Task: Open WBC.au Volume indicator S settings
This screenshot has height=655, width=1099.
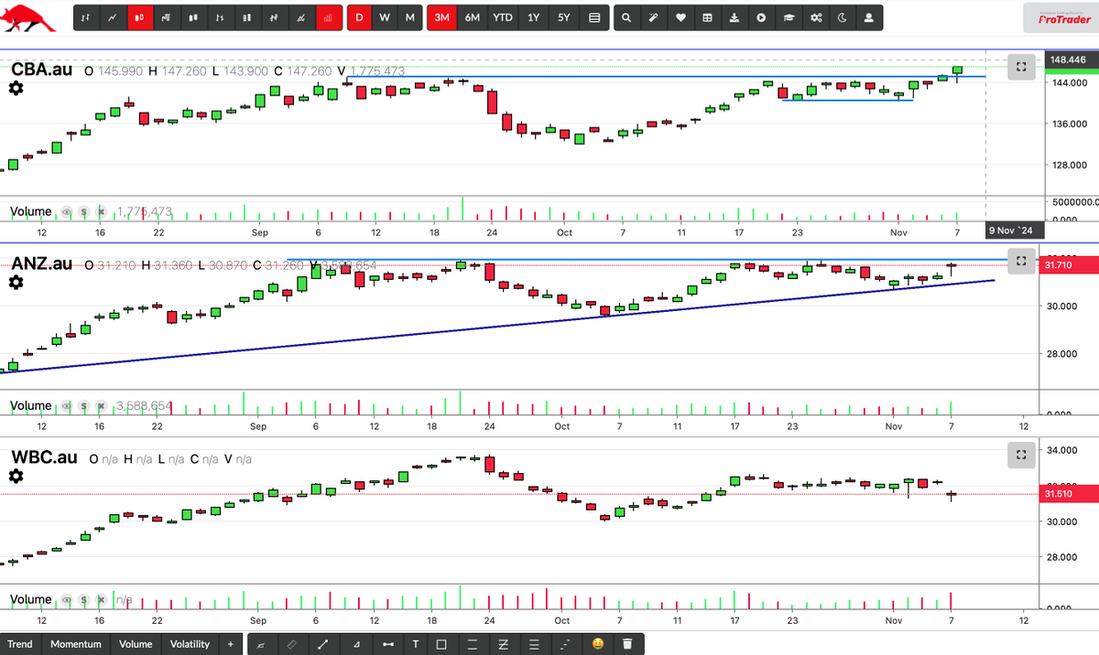Action: click(x=82, y=599)
